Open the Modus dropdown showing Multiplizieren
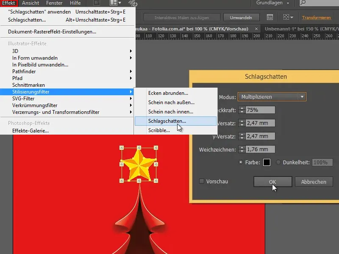339x254 pixels. pos(272,97)
